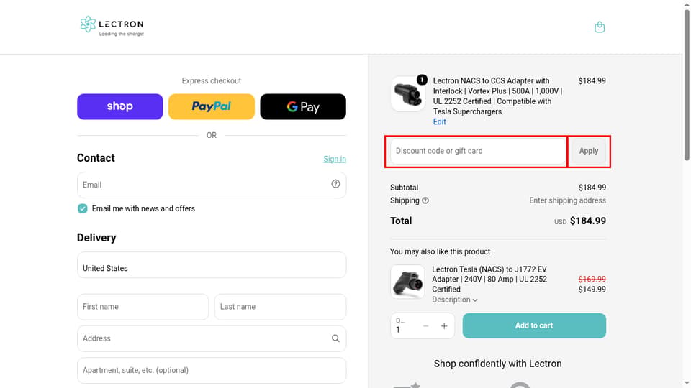The image size is (691, 388).
Task: Focus the First name field
Action: (x=143, y=307)
